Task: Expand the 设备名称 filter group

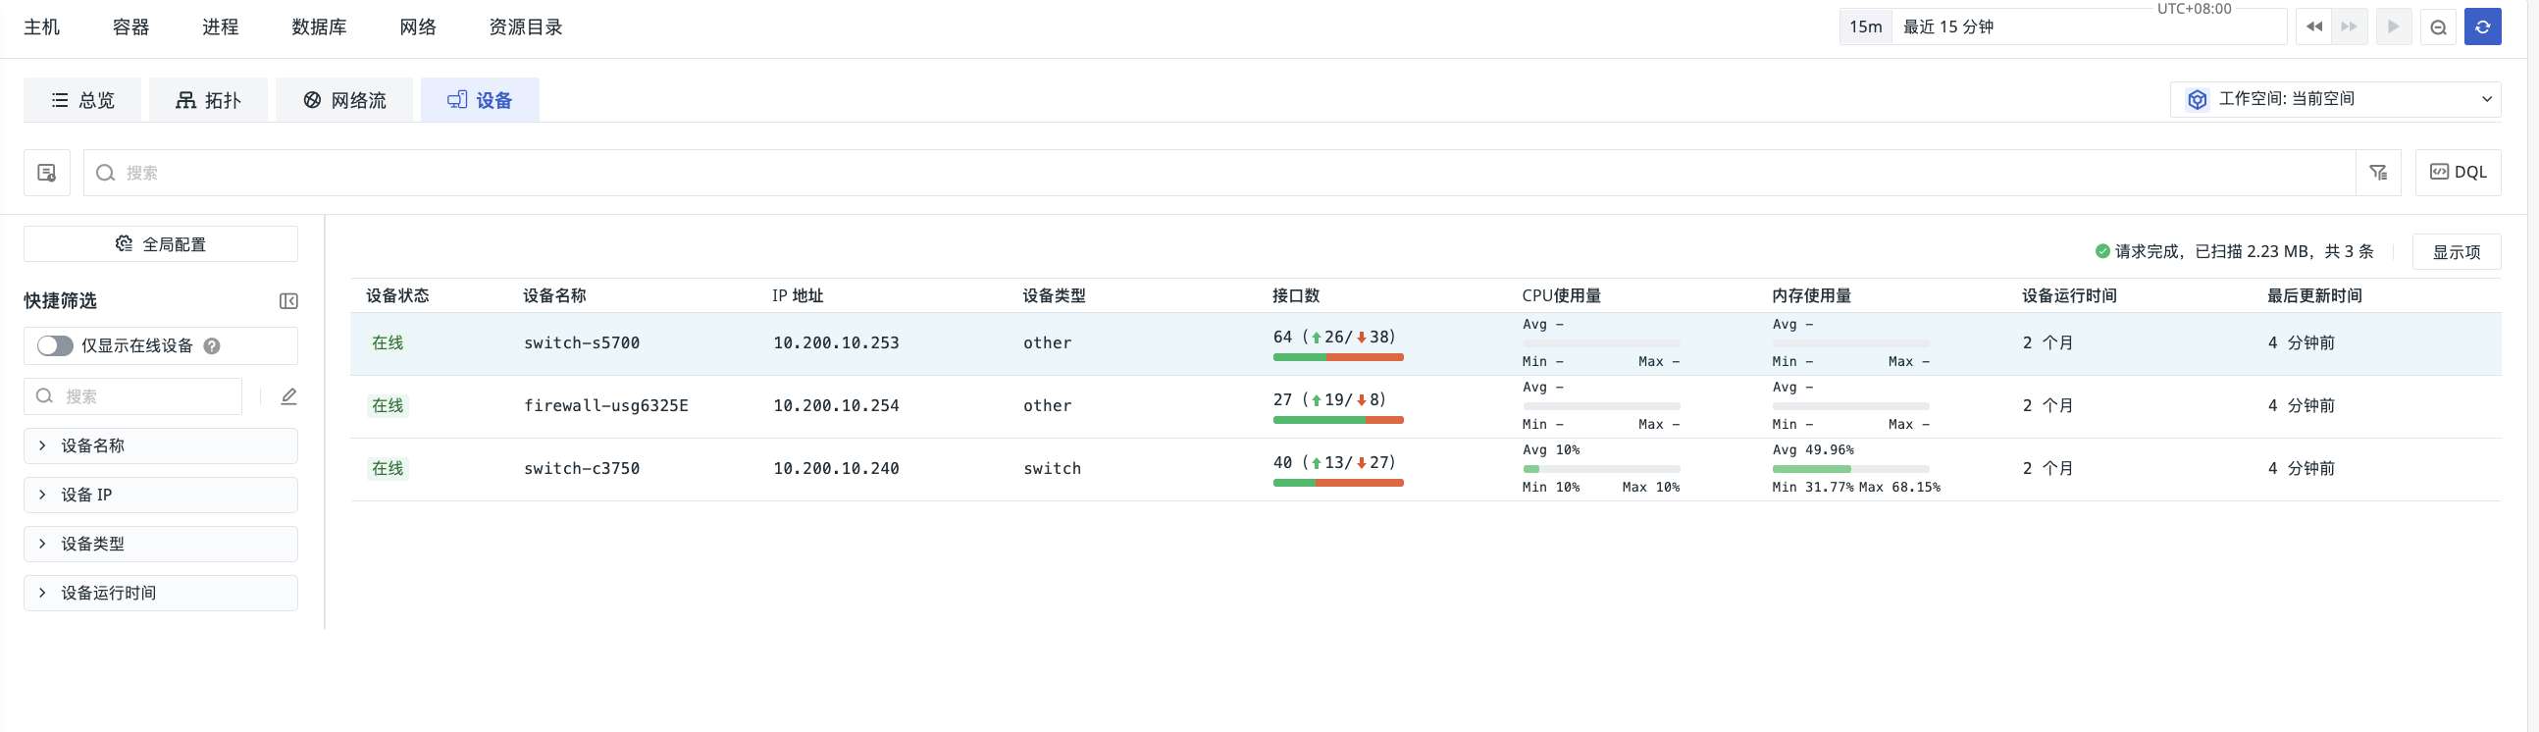Action: pos(161,445)
